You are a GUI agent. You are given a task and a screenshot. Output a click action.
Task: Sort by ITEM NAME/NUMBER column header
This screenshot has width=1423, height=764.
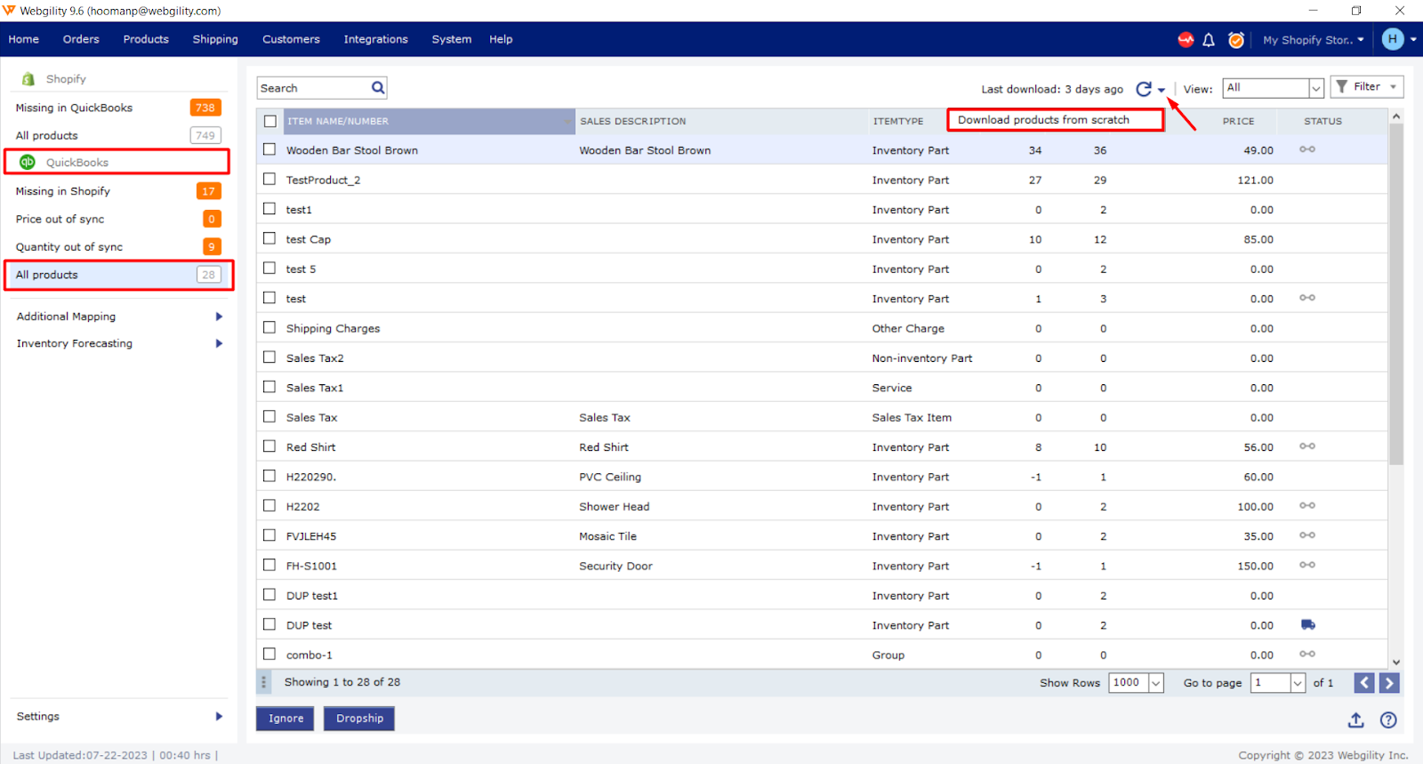coord(429,121)
